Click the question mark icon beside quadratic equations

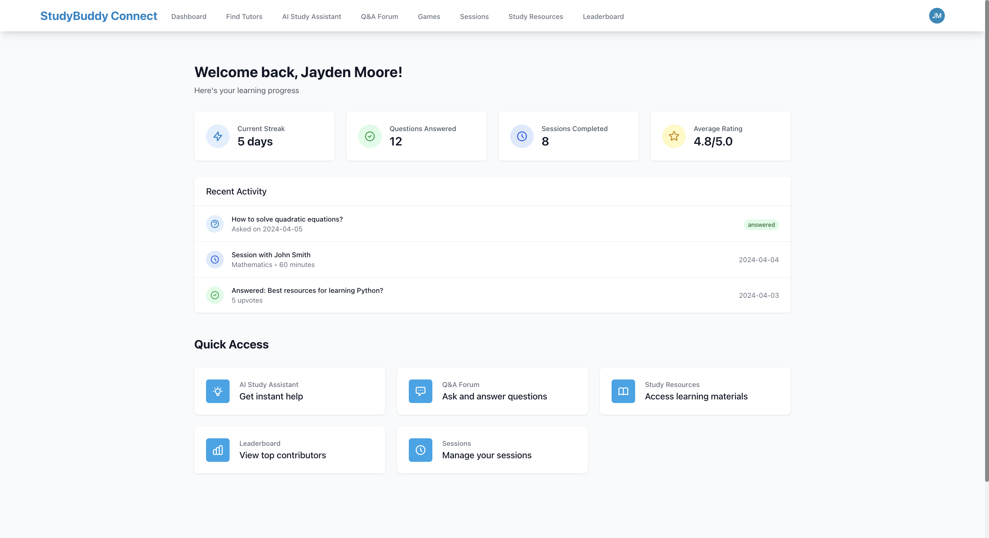coord(215,224)
